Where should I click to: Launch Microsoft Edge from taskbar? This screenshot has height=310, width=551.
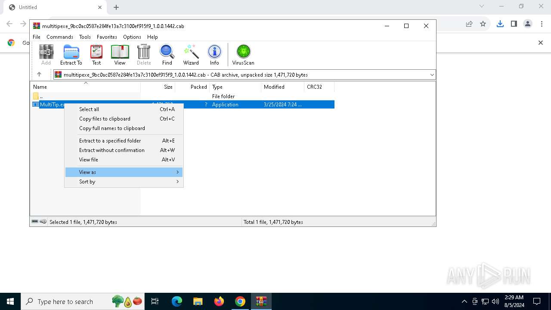177,301
